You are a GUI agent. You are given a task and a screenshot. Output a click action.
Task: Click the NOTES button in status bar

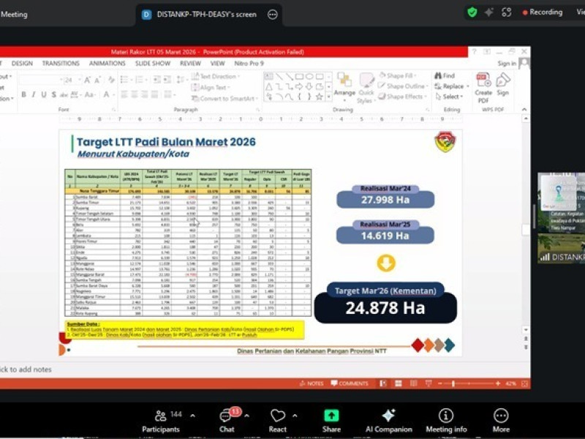click(x=312, y=383)
